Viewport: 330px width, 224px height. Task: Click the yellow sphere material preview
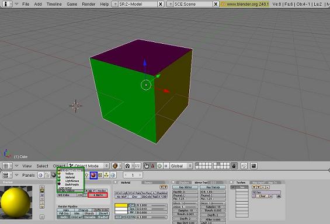[x=15, y=202]
